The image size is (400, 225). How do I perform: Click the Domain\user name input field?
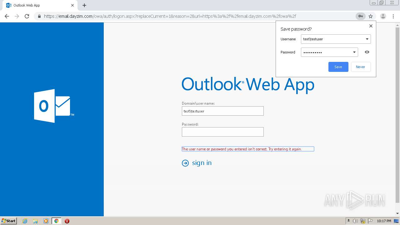[223, 111]
